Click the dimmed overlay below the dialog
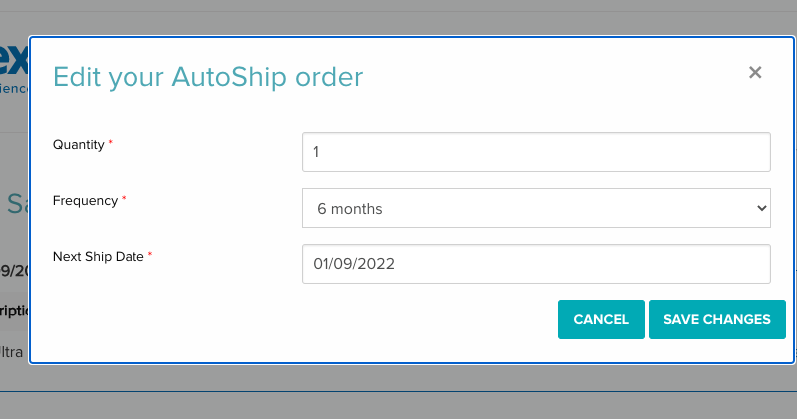 398,393
